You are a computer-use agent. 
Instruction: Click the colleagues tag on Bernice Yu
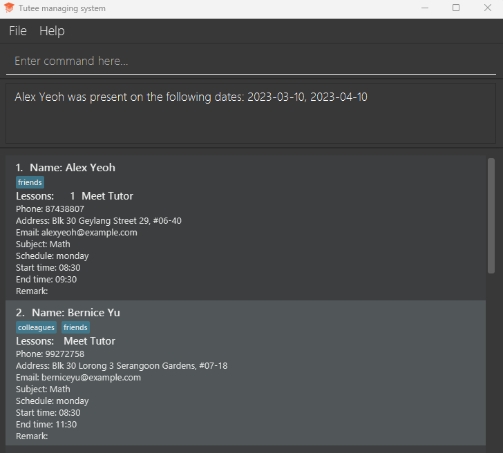37,327
